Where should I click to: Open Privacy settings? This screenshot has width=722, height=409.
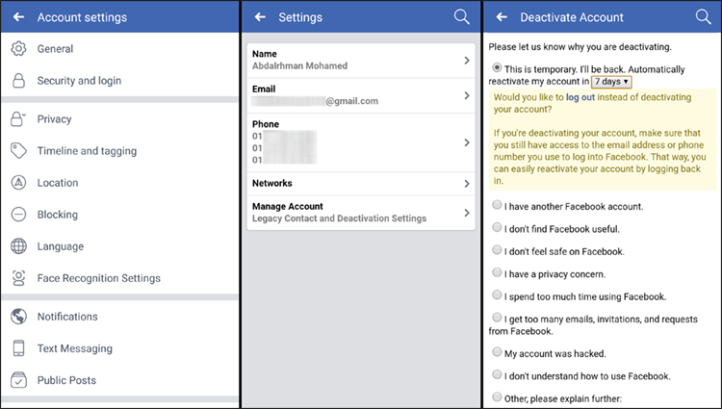coord(119,118)
